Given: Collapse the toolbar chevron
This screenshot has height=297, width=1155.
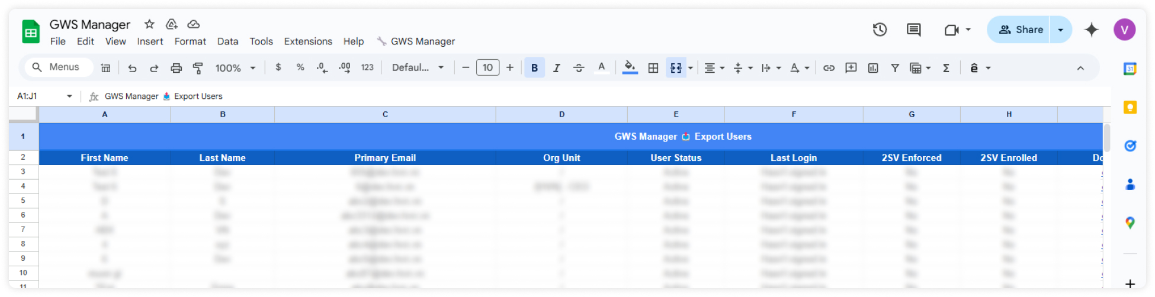Looking at the screenshot, I should coord(1080,68).
